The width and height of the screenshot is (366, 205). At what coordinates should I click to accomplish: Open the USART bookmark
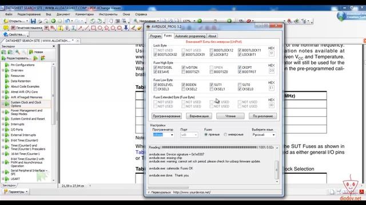tap(15, 179)
